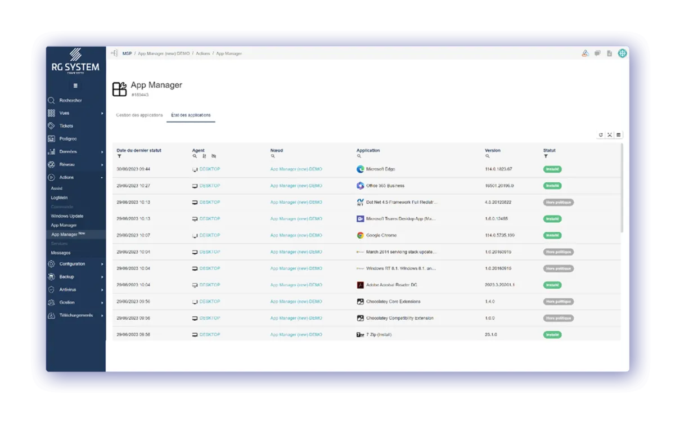Click the Actions breadcrumb item
Image resolution: width=675 pixels, height=422 pixels.
pos(202,53)
